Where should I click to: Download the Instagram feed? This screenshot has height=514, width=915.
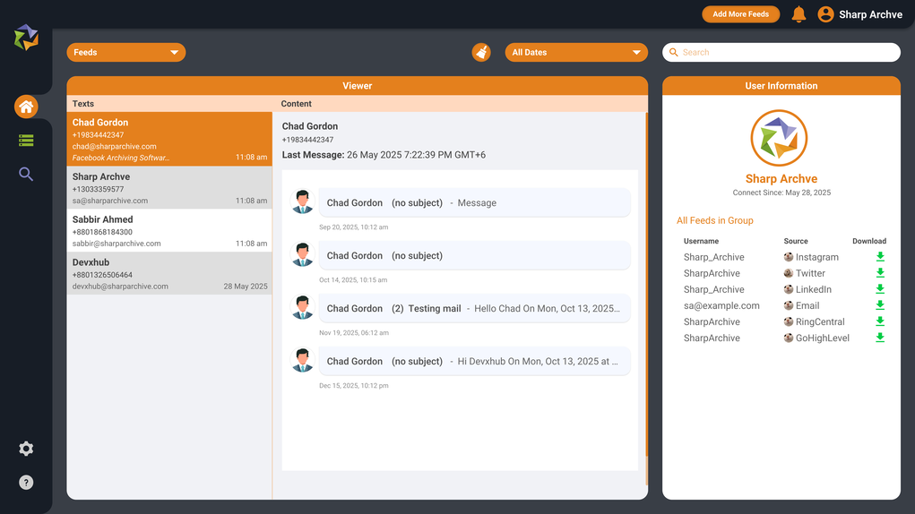click(x=880, y=257)
